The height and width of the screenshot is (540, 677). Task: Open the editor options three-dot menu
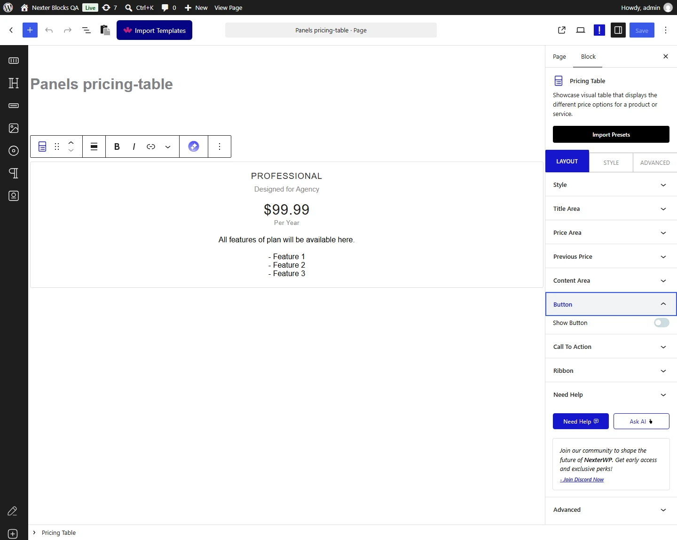(666, 30)
